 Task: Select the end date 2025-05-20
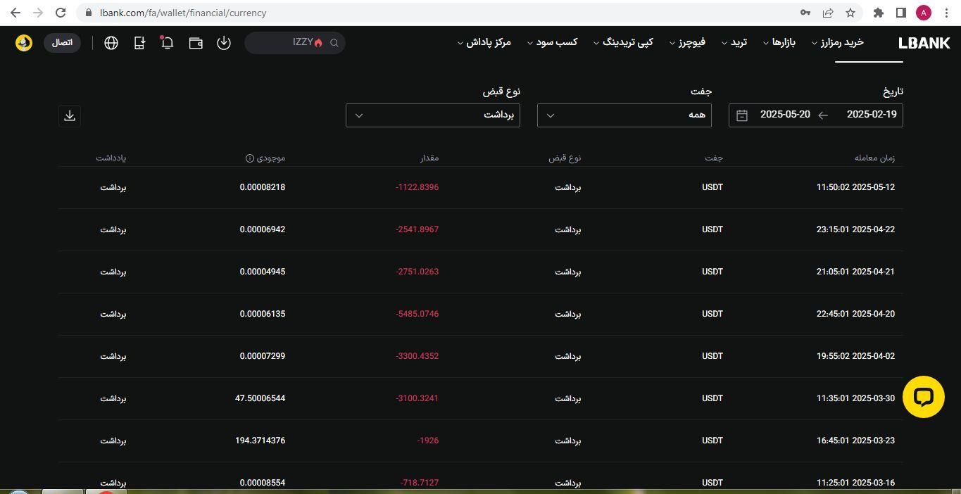click(785, 115)
